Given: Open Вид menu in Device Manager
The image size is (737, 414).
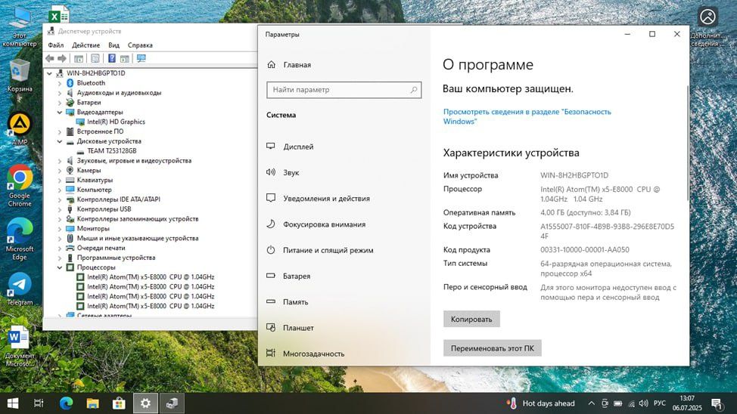Looking at the screenshot, I should click(x=114, y=45).
